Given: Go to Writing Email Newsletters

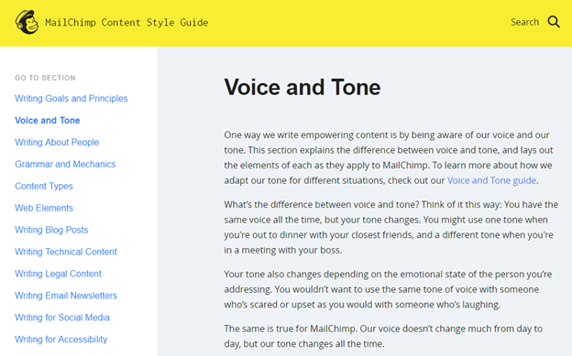Looking at the screenshot, I should 66,296.
